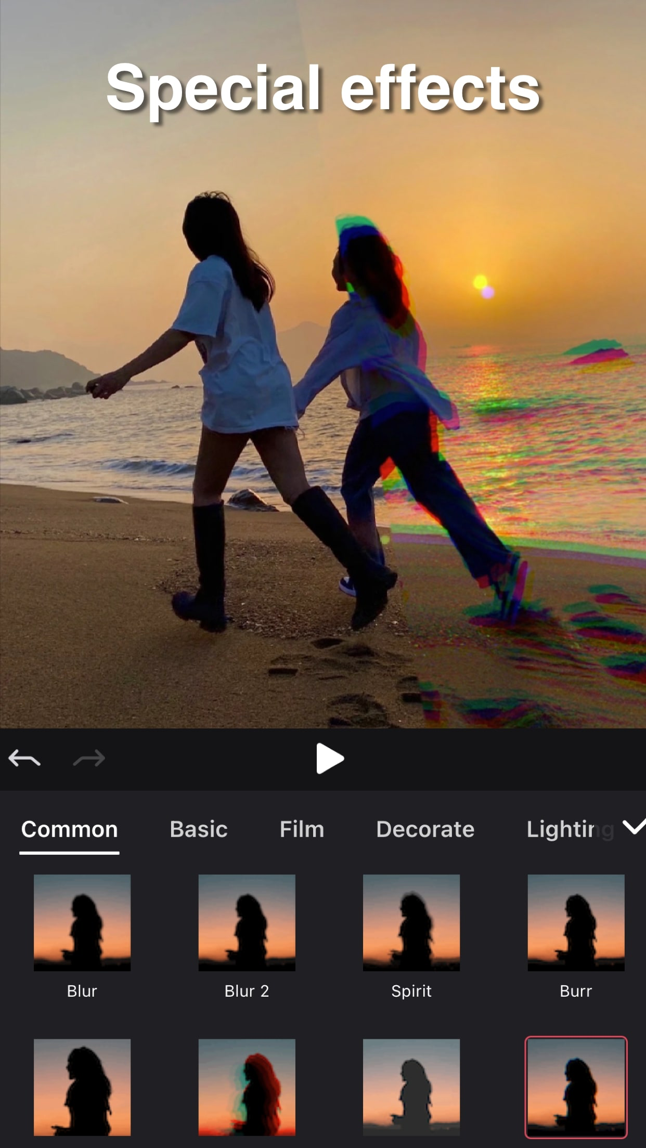The image size is (646, 1148).
Task: Select the first effect thumbnail below Blur
Action: point(82,1087)
